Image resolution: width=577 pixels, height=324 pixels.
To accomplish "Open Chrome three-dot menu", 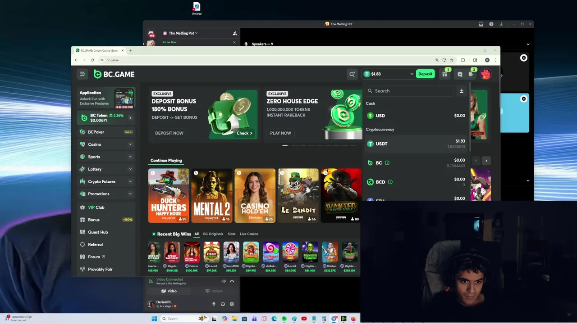I will (495, 60).
